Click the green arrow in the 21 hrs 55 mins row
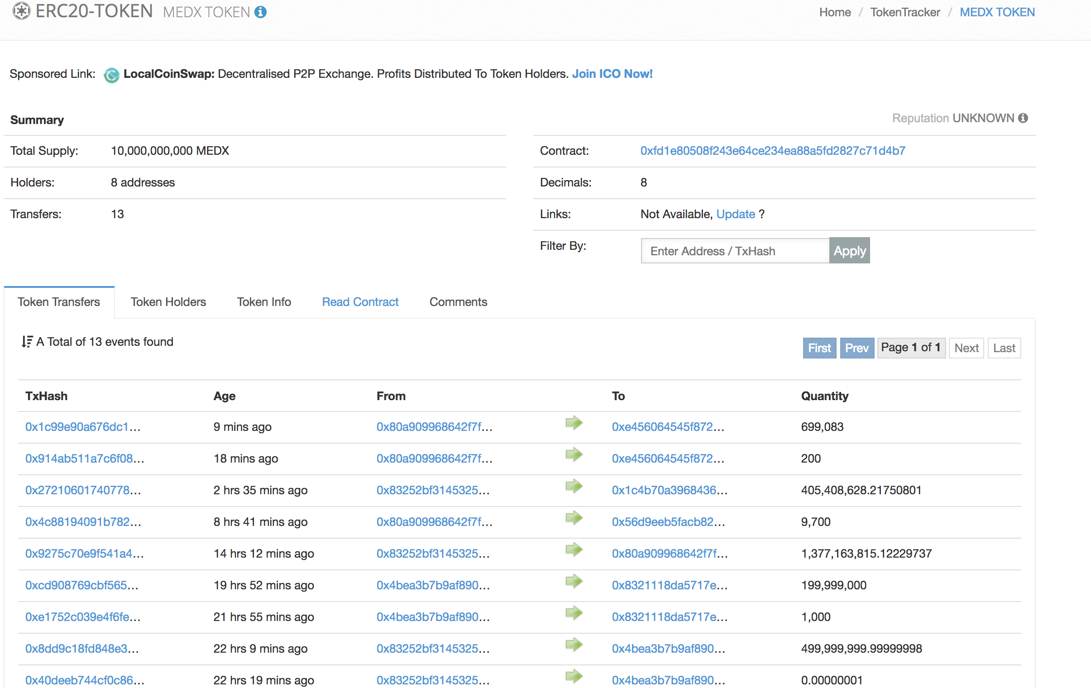This screenshot has width=1091, height=688. 574,613
